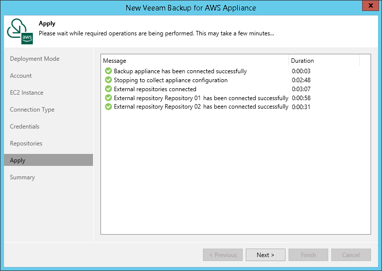Click the Next button
Image resolution: width=382 pixels, height=271 pixels.
[266, 255]
